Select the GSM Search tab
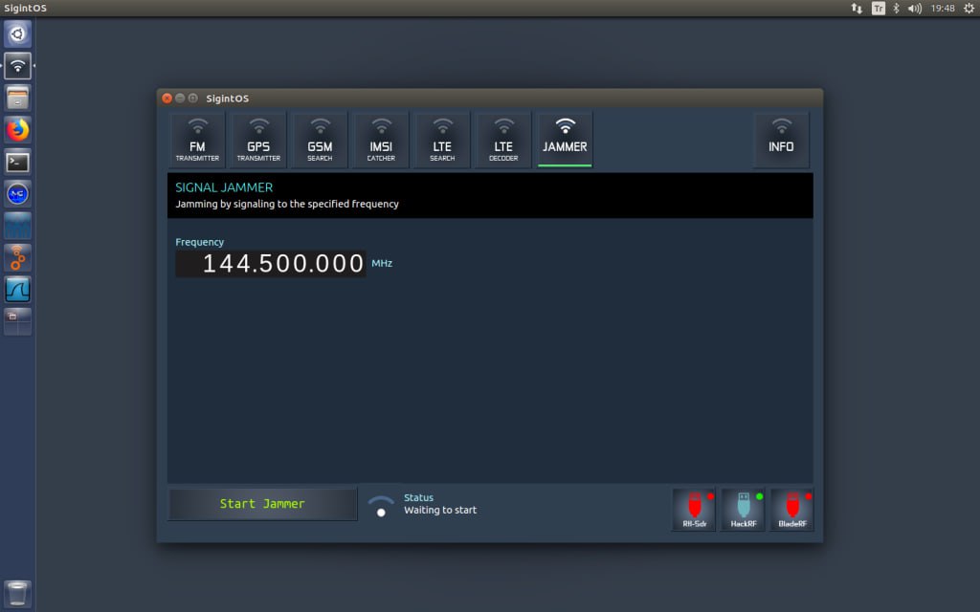 320,140
